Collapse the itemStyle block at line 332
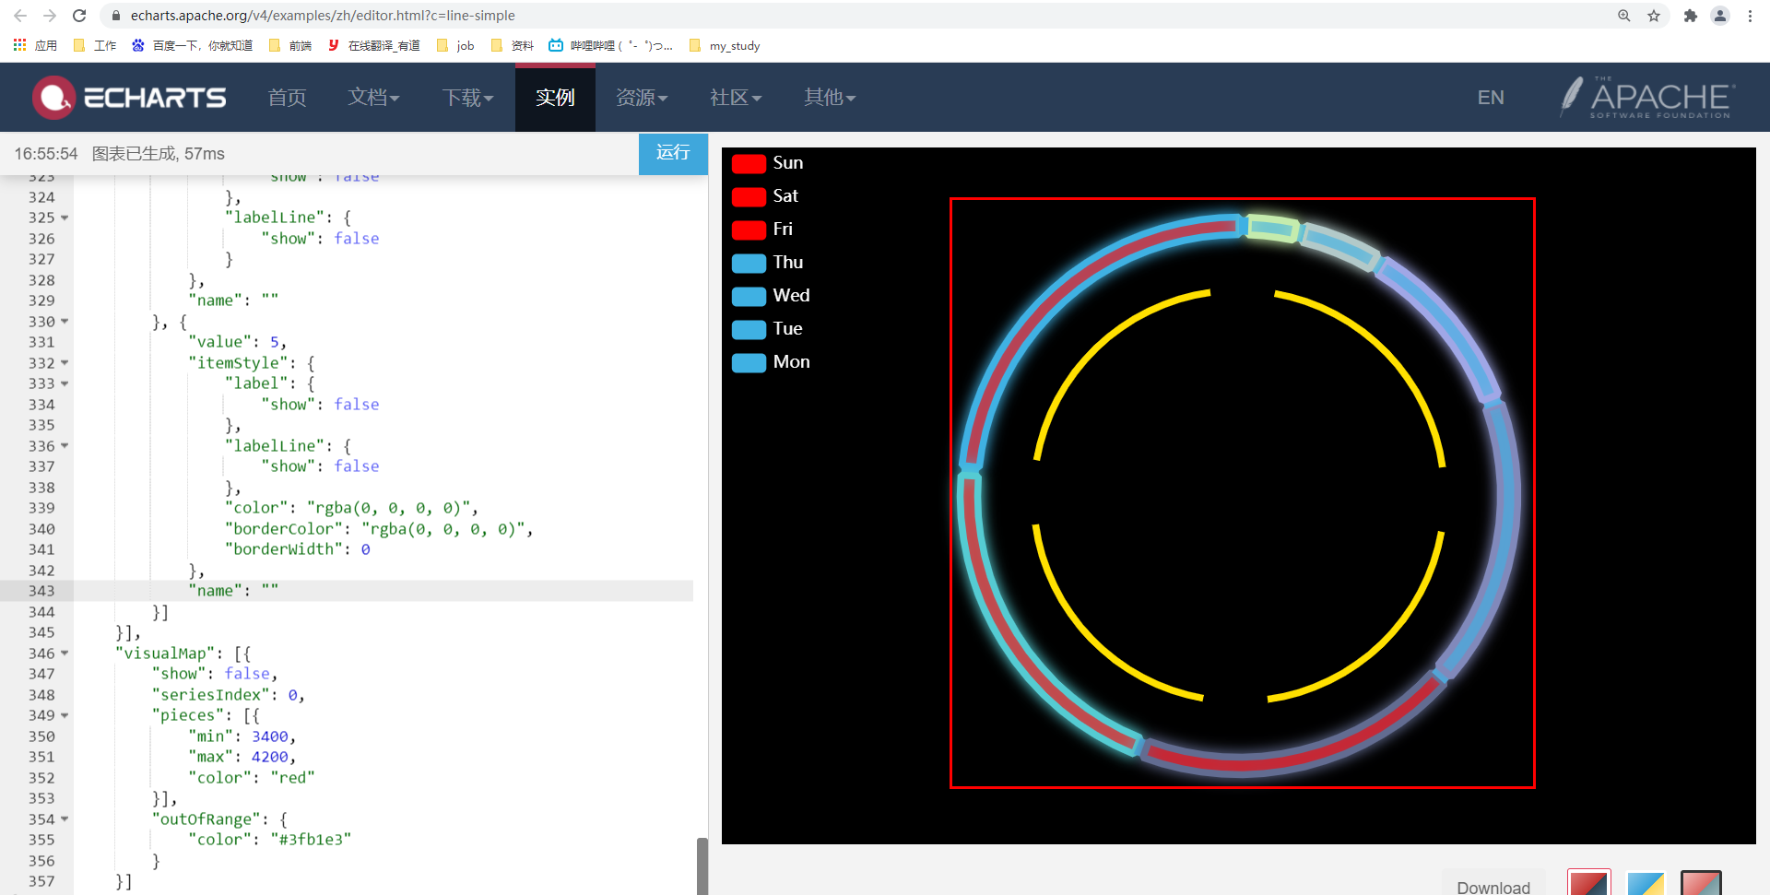This screenshot has width=1770, height=895. pos(65,363)
